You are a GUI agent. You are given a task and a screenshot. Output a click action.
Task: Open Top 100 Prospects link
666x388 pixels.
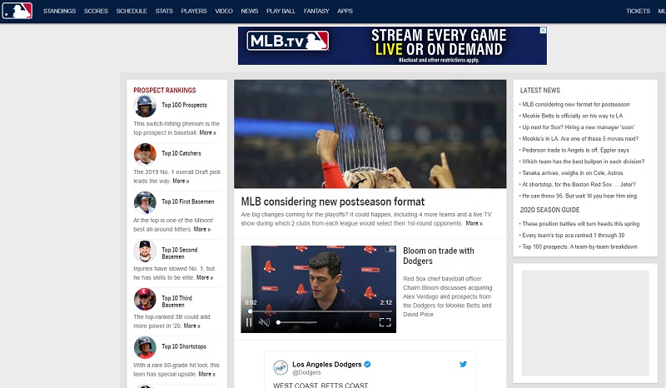click(184, 105)
